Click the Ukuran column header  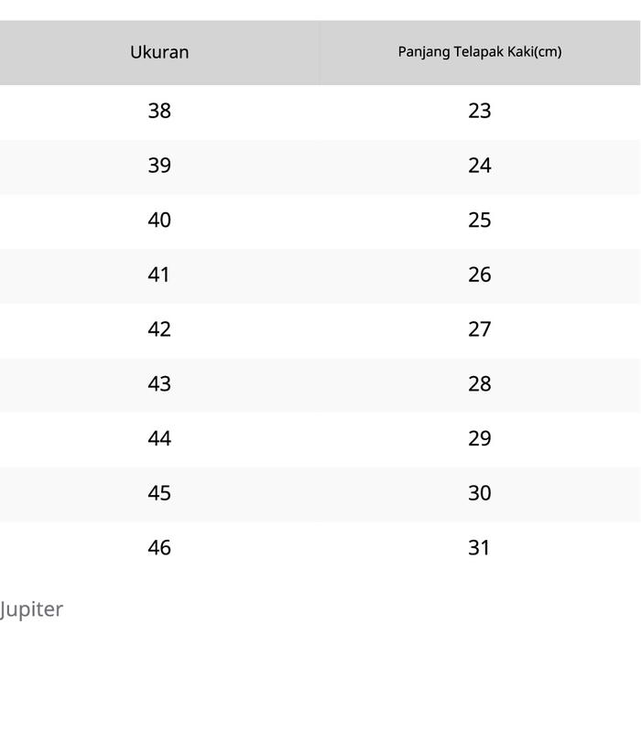159,52
